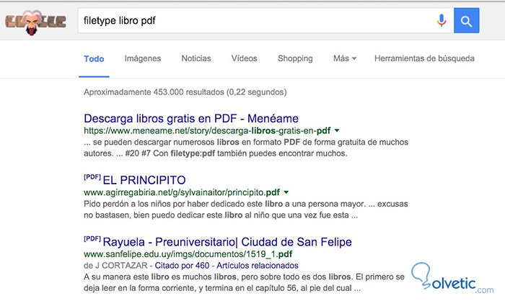Image resolution: width=505 pixels, height=301 pixels.
Task: Go to the Vídeos tab
Action: (244, 58)
